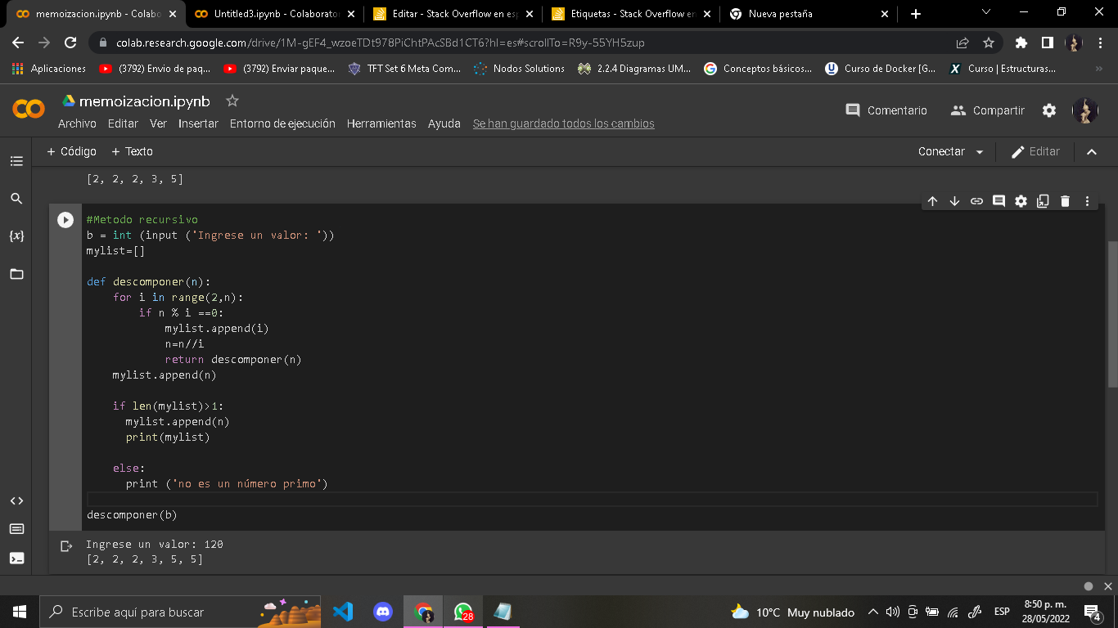Delete the current cell
Viewport: 1118px width, 628px height.
pyautogui.click(x=1065, y=201)
